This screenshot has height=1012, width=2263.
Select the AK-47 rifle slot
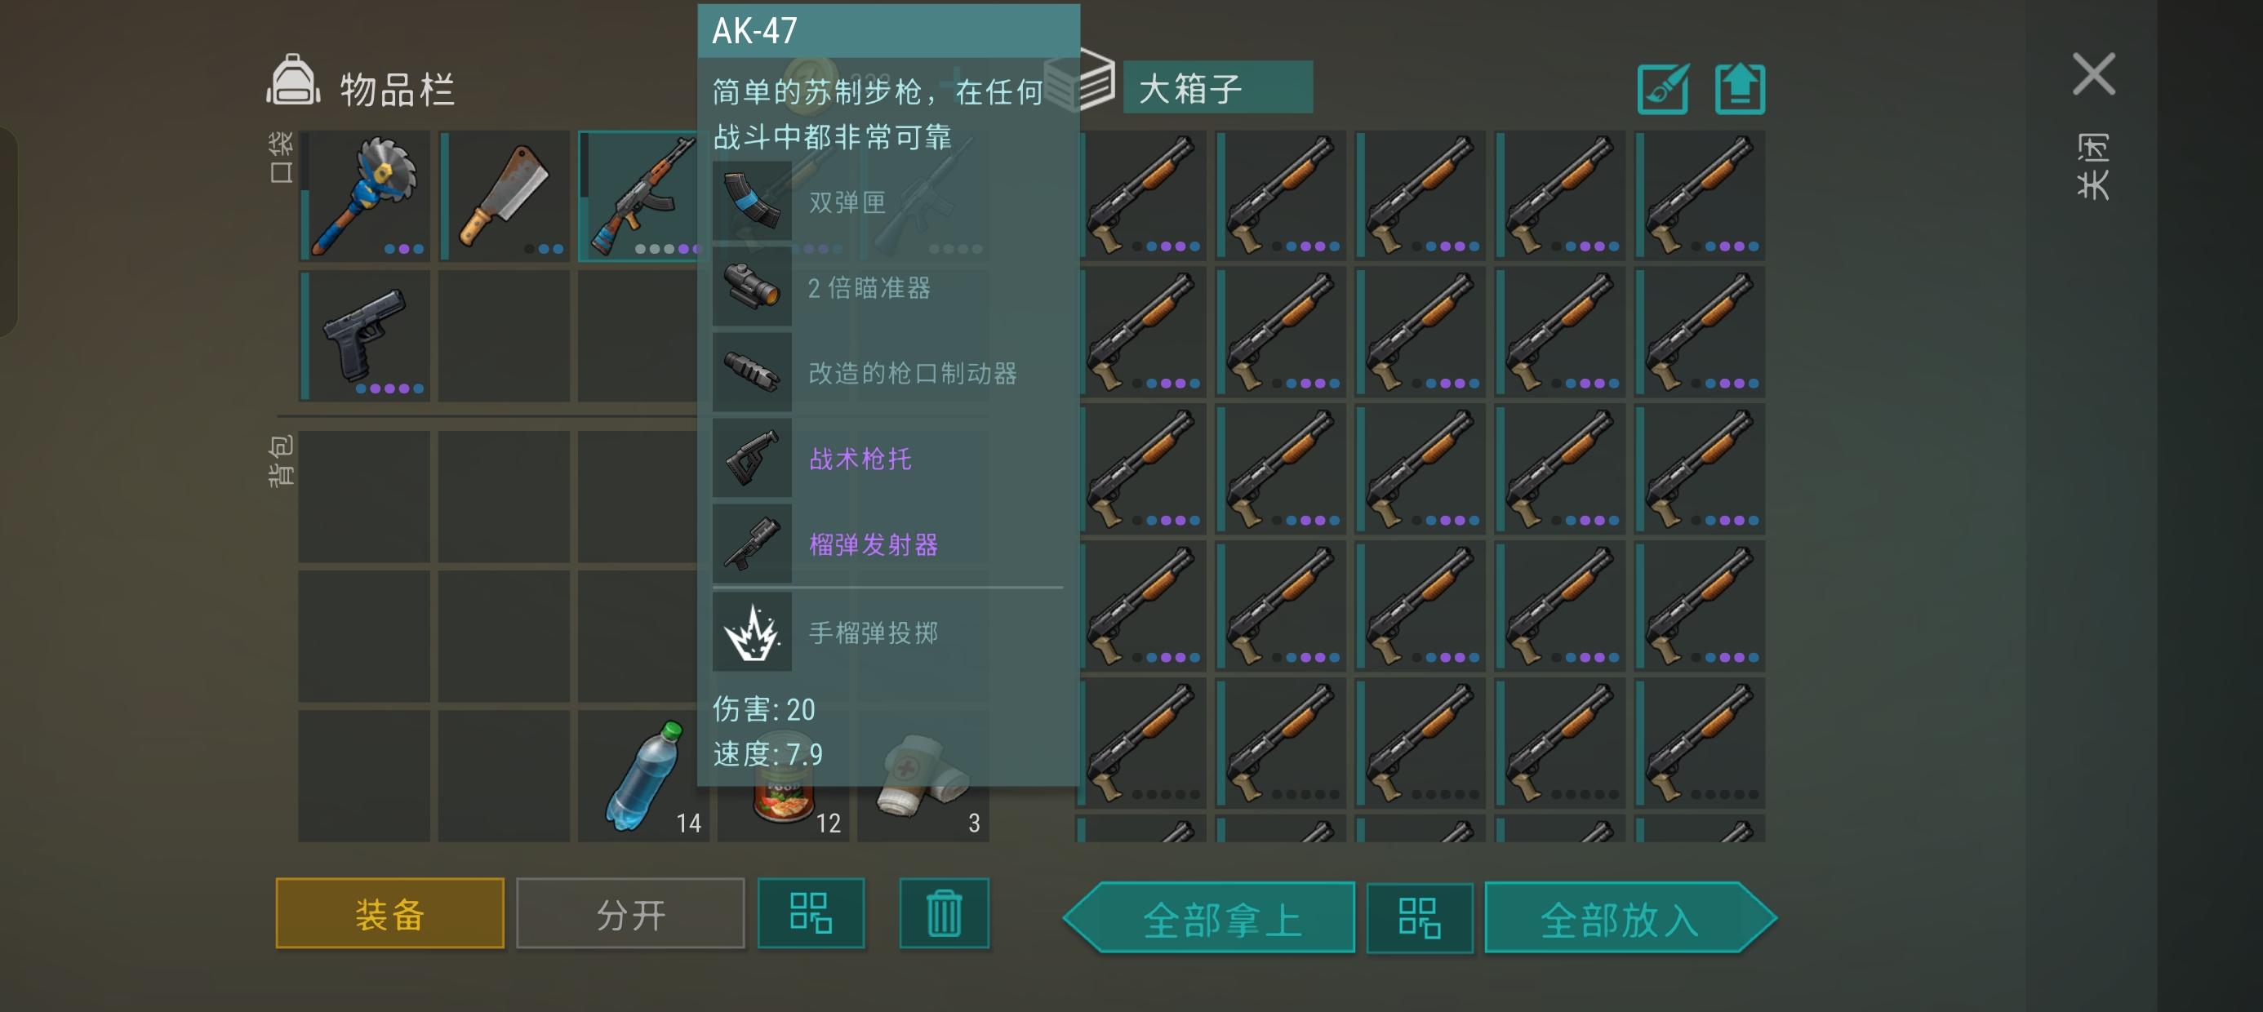tap(638, 195)
